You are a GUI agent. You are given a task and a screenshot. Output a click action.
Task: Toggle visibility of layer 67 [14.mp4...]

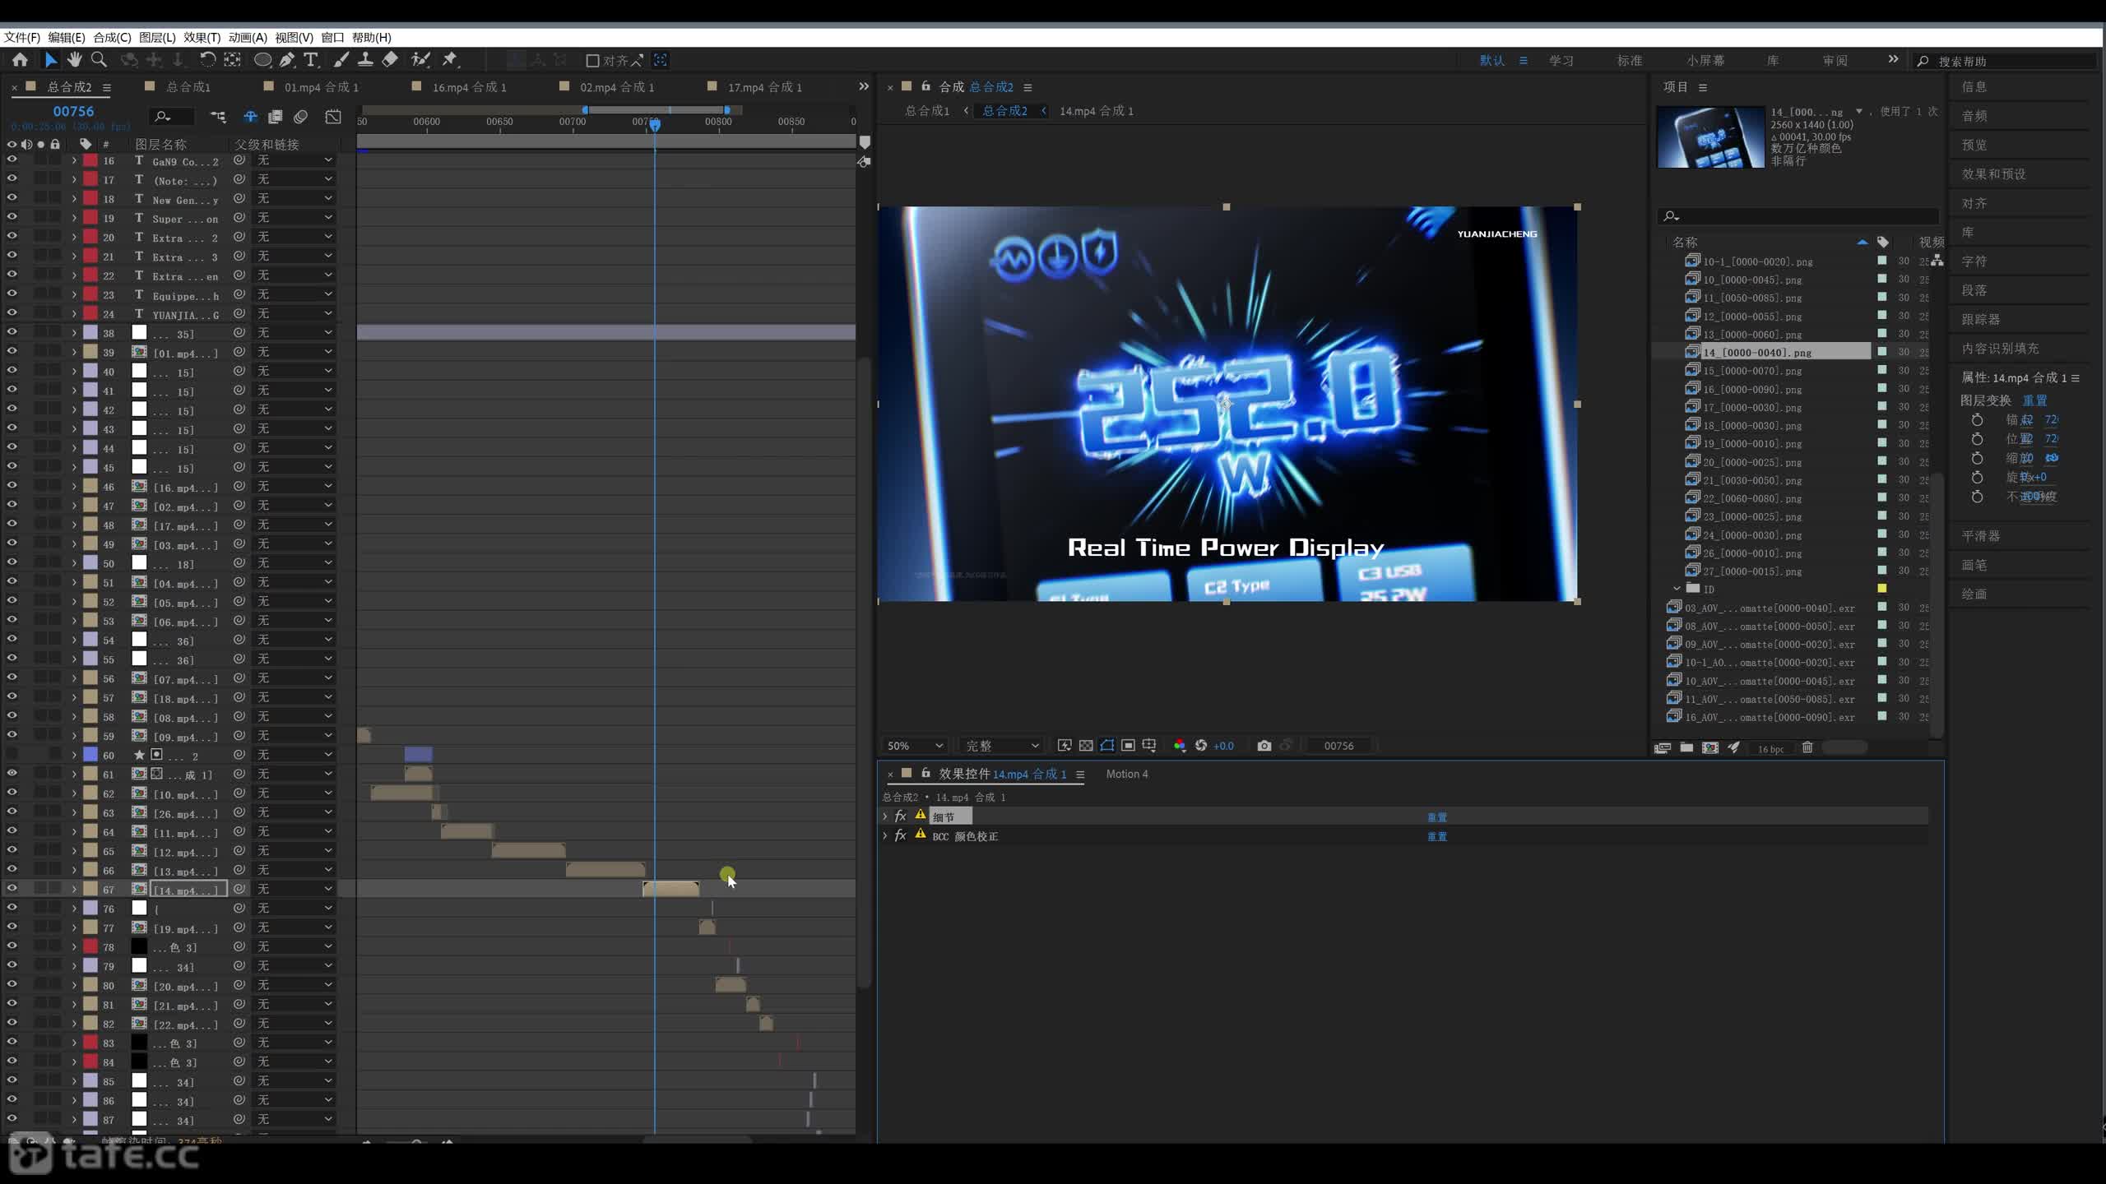(12, 889)
